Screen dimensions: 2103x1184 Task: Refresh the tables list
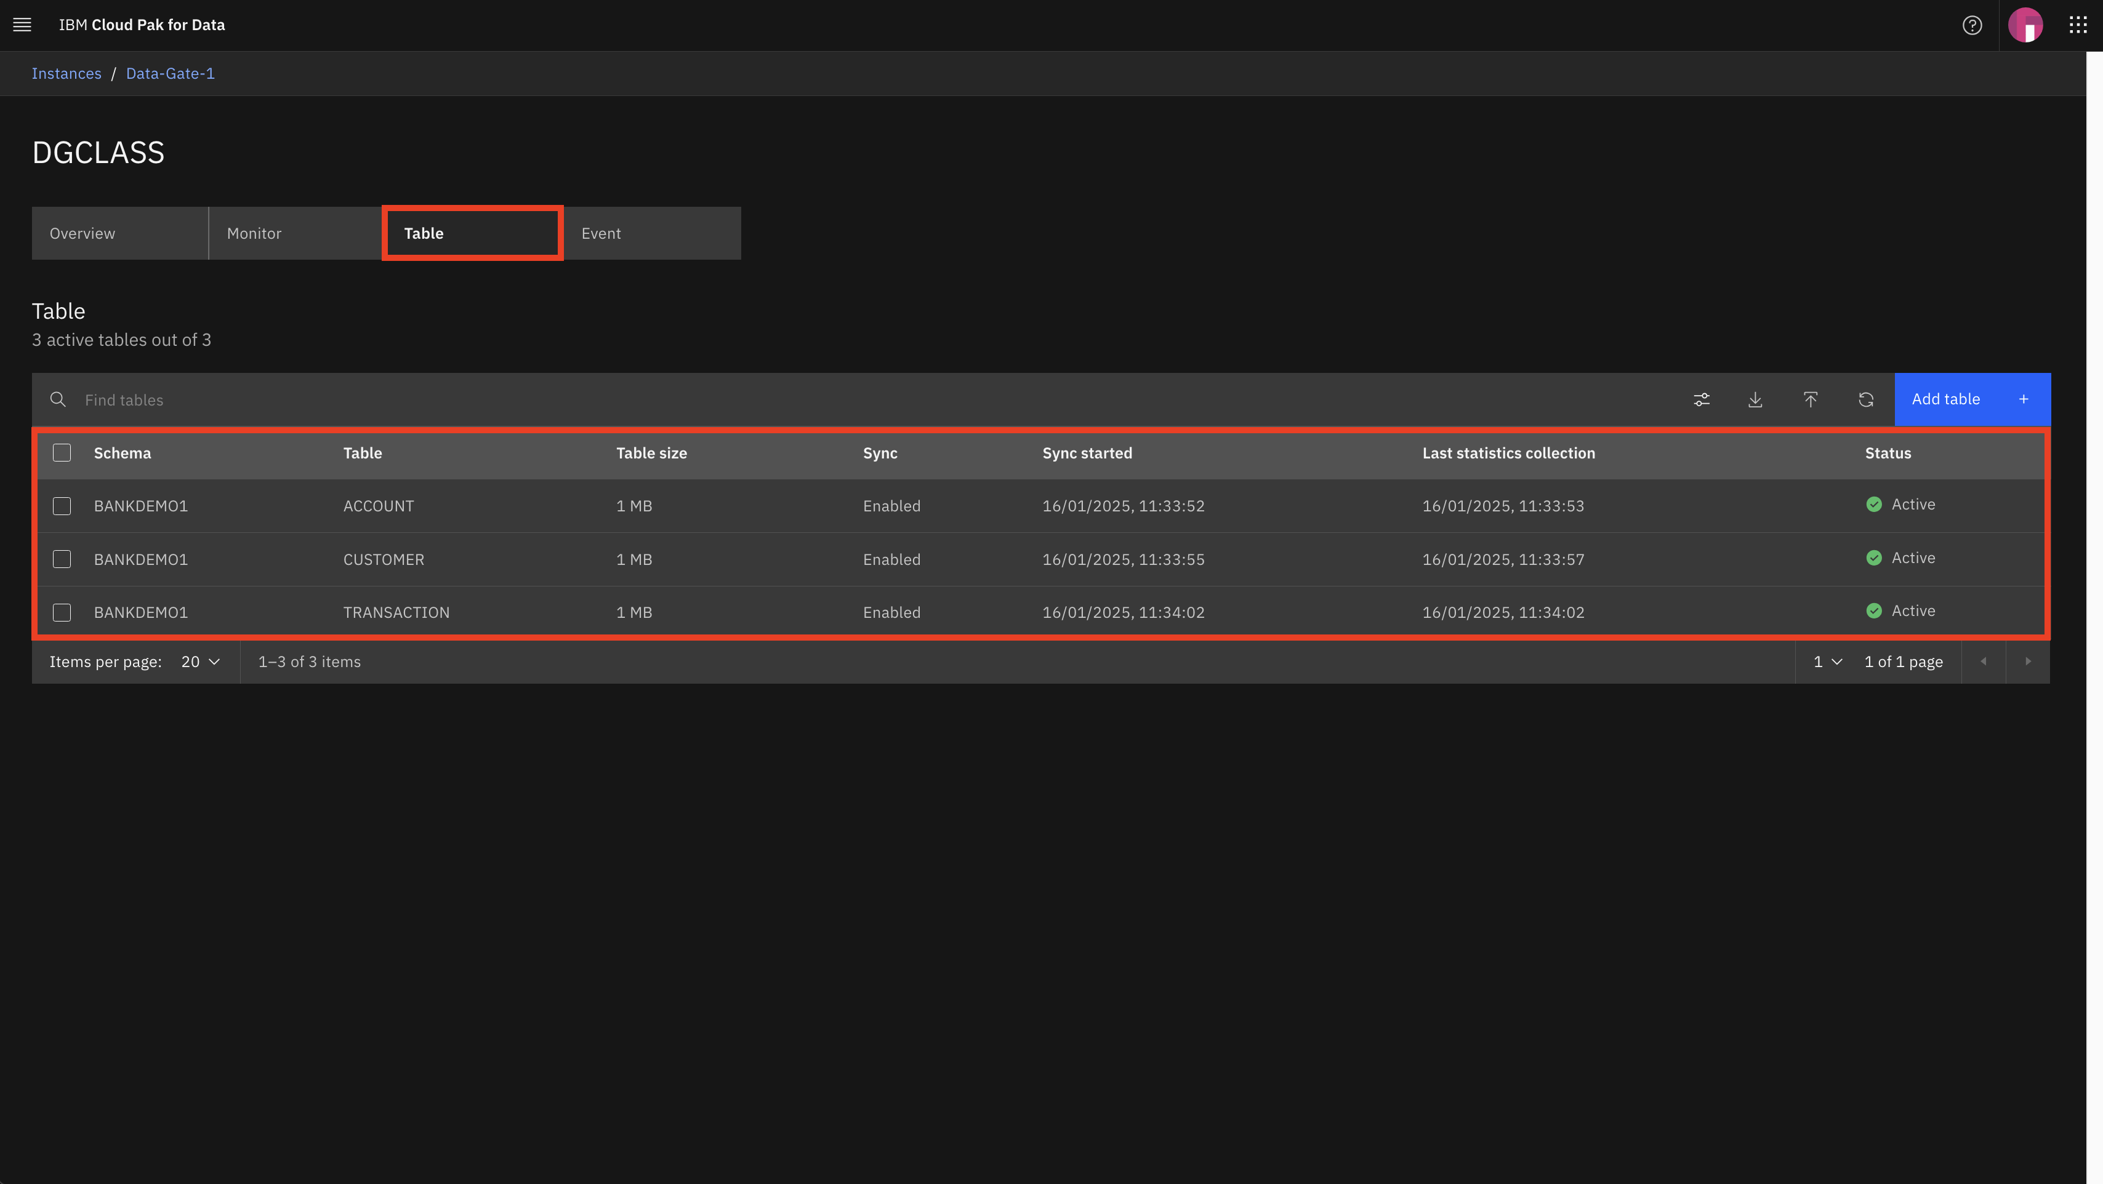1866,399
